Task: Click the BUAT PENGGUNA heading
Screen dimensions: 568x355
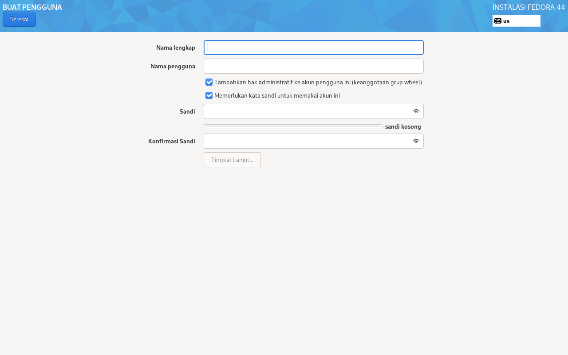Action: pyautogui.click(x=32, y=7)
